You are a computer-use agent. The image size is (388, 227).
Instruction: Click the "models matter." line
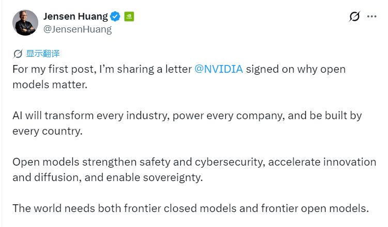coord(50,85)
